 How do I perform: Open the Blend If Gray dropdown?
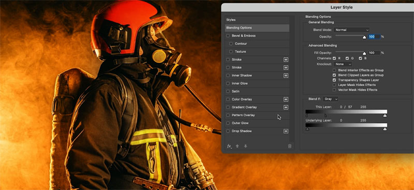point(331,99)
